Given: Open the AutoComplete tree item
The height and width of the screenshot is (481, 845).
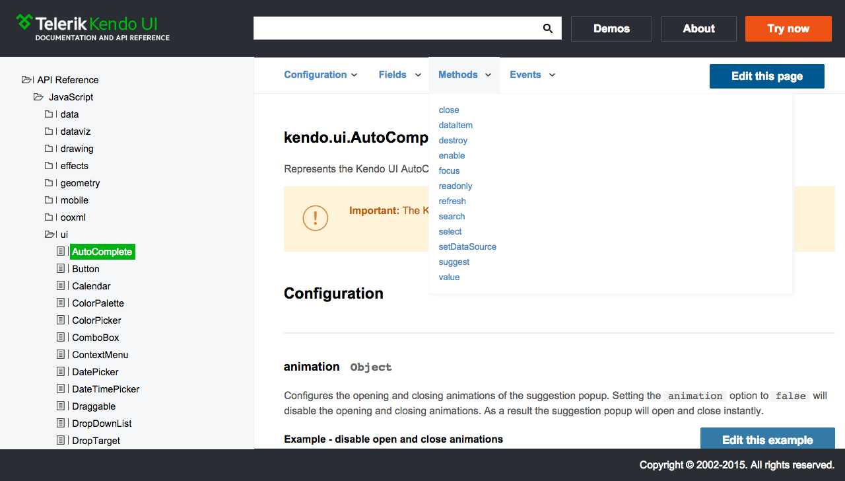Looking at the screenshot, I should click(x=102, y=252).
